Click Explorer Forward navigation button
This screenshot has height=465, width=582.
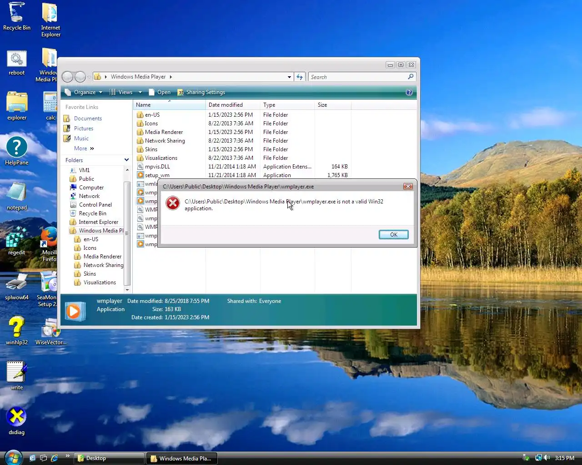(80, 77)
